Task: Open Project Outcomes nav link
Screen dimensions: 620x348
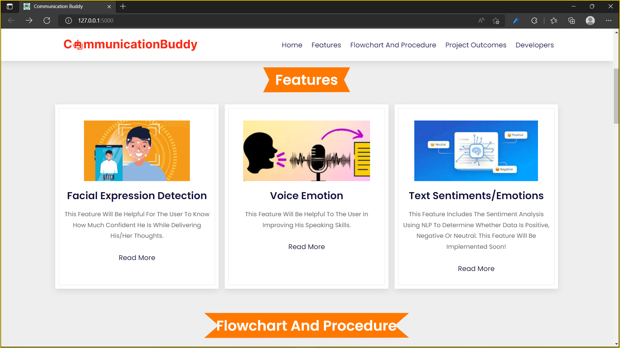Action: tap(476, 45)
